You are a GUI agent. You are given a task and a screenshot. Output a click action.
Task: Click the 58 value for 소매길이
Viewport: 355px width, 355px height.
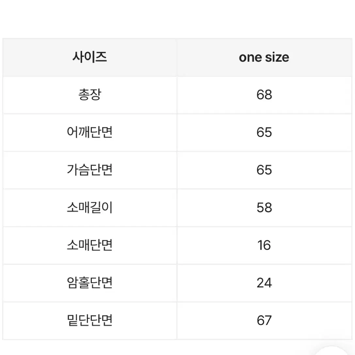click(264, 207)
